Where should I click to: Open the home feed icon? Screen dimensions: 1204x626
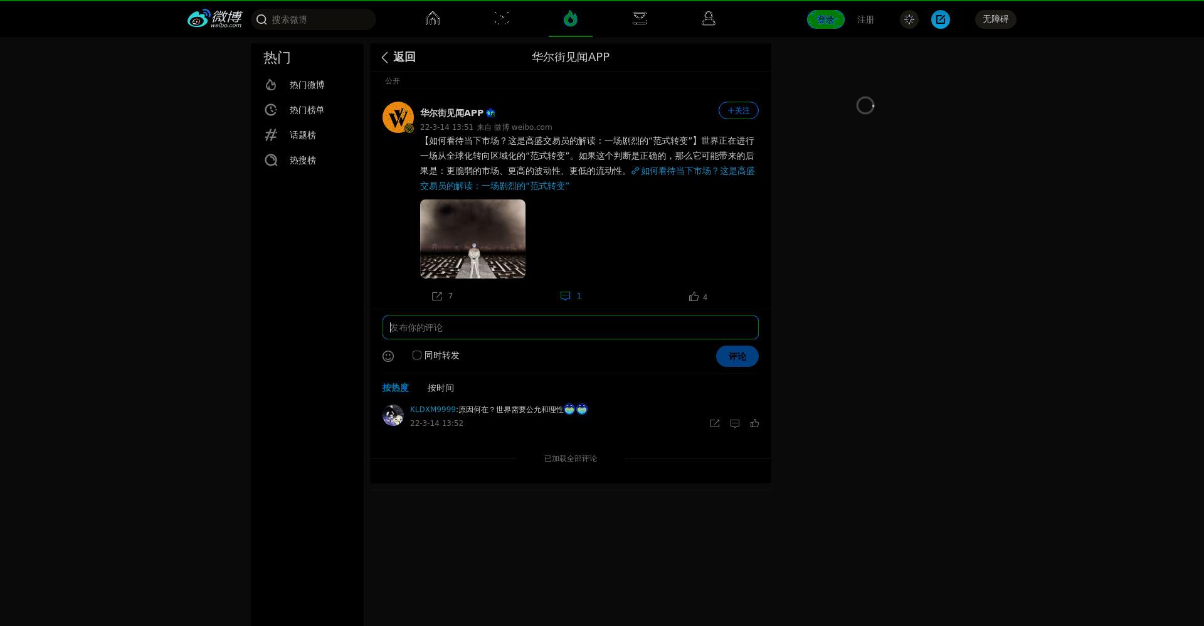(433, 19)
